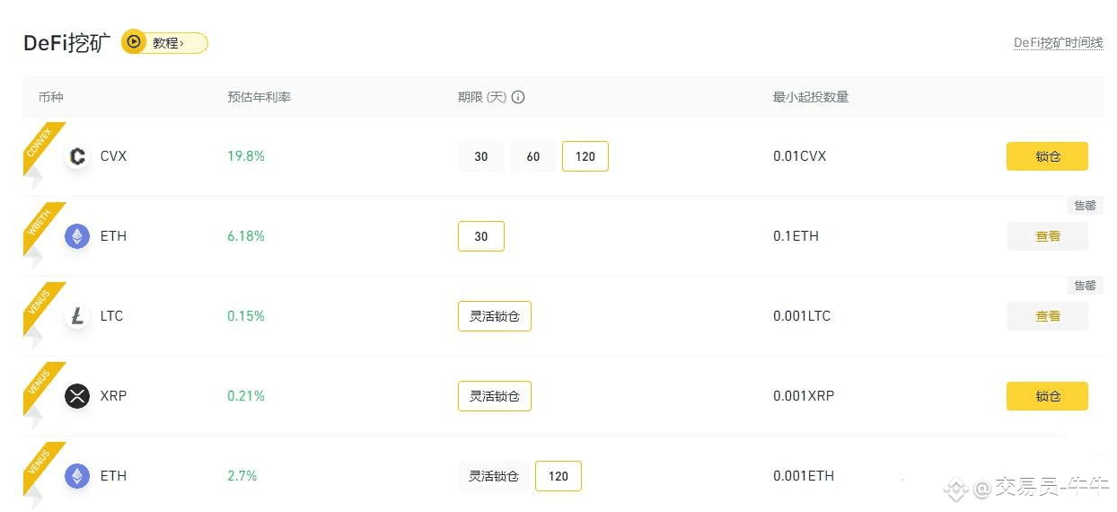
Task: Select the 120-day term for CVX
Action: coord(585,156)
